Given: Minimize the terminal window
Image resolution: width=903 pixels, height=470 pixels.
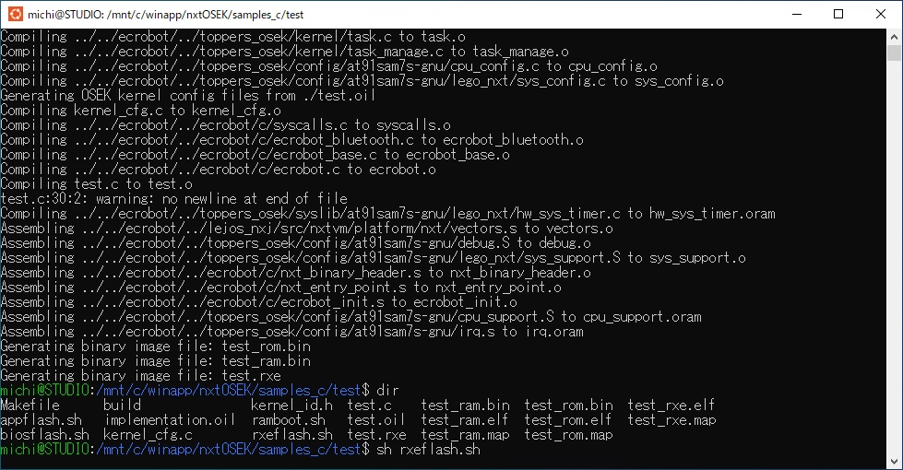Looking at the screenshot, I should click(x=797, y=14).
